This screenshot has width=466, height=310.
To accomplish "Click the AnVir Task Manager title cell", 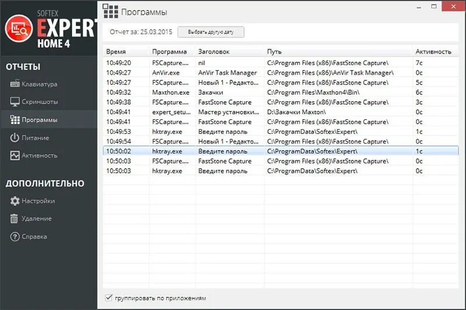I will (227, 73).
